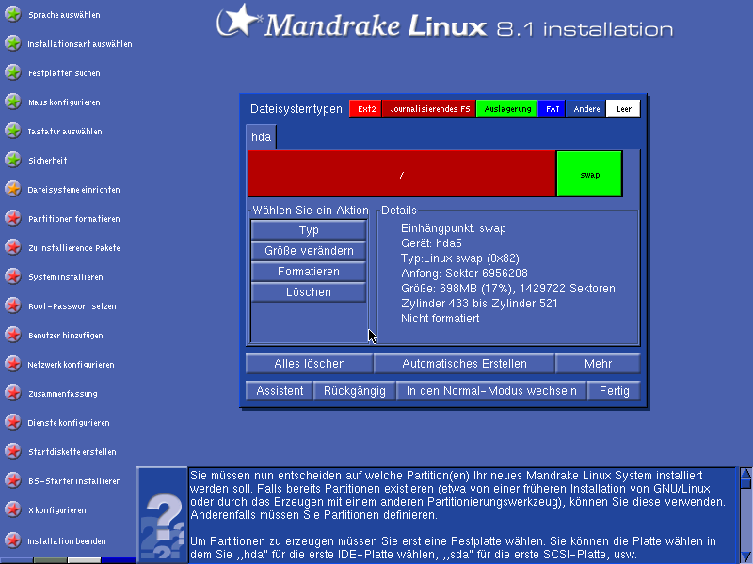Image resolution: width=753 pixels, height=564 pixels.
Task: Click the red star beside Partitionen formatieren
Action: click(12, 218)
